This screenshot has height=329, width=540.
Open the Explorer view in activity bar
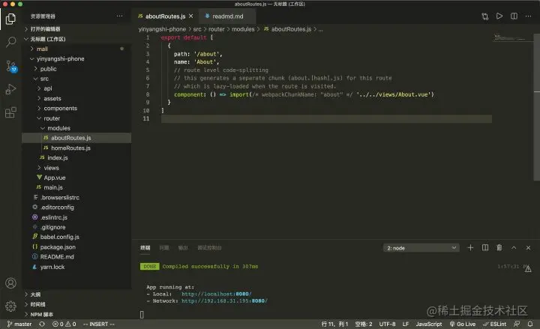pos(10,19)
